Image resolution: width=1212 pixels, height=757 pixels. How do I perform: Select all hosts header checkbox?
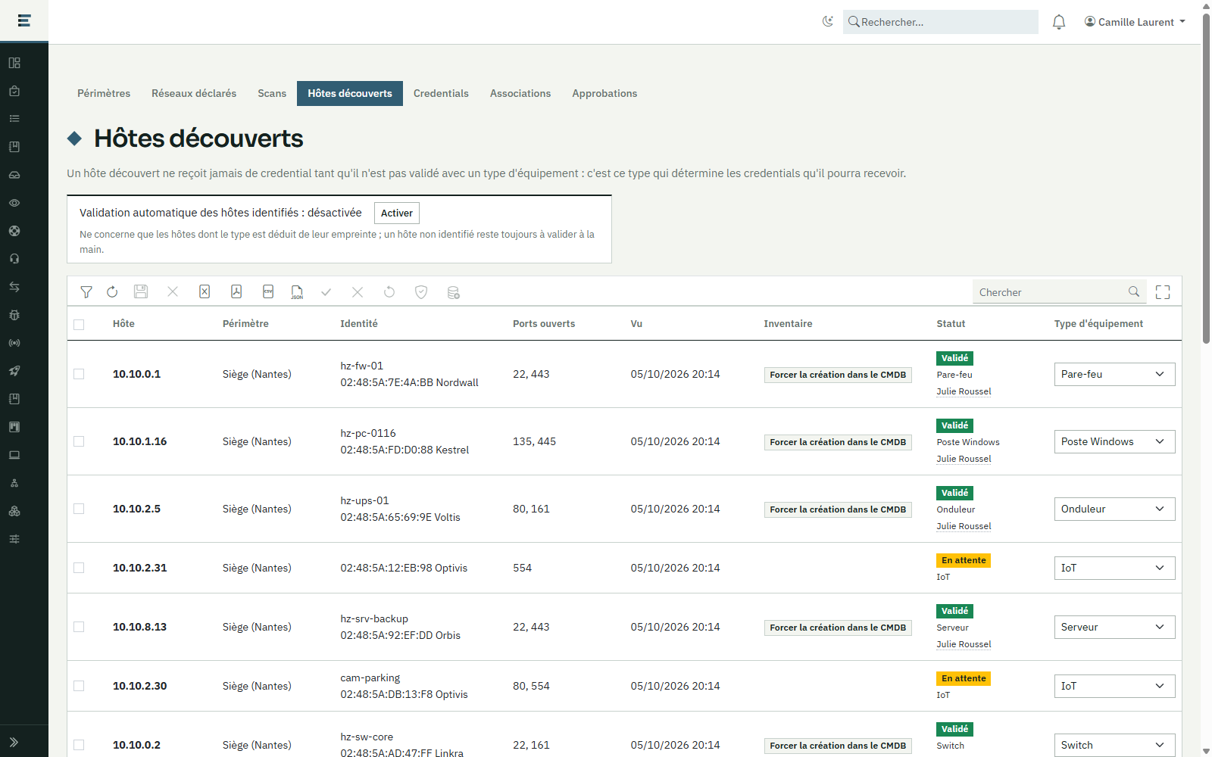pos(79,325)
